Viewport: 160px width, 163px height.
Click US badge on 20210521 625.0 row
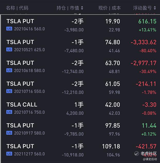[9, 50]
